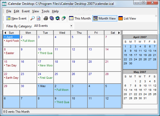Click 30 in the April 2007 mini calendar

coord(131,63)
